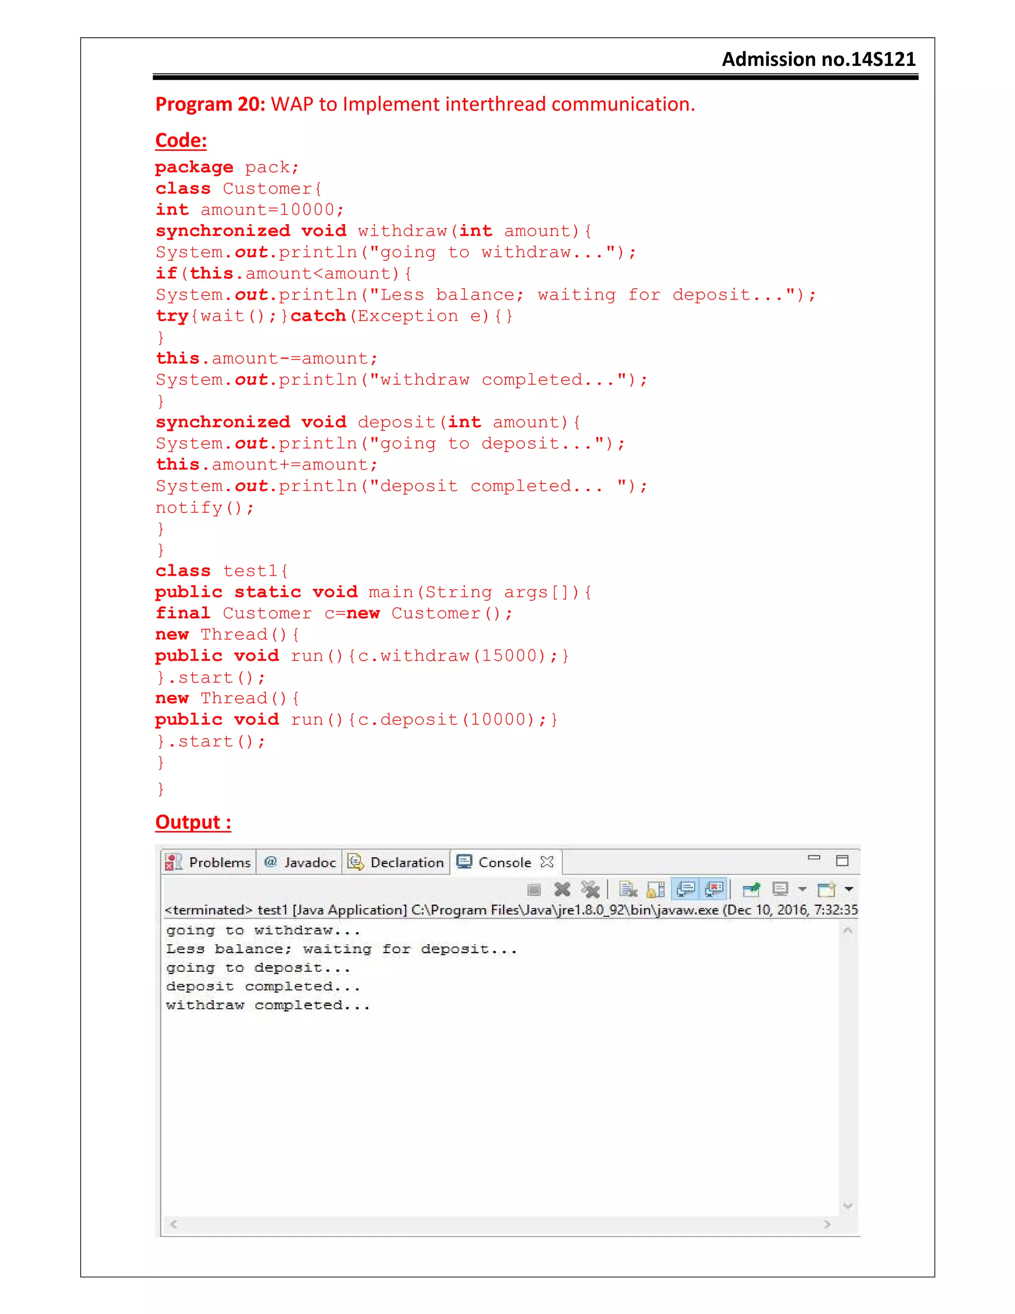This screenshot has height=1314, width=1015.
Task: Click horizontal scrollbar right arrow
Action: 827,1224
